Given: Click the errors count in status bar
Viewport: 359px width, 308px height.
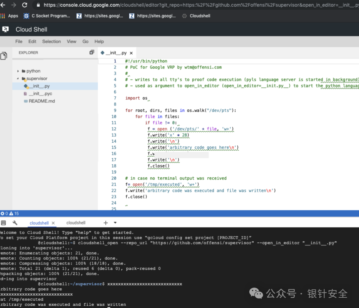Looking at the screenshot, I should [4, 213].
